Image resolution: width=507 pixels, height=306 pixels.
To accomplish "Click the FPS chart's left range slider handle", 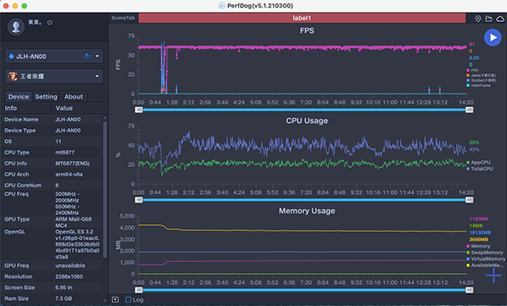I will [139, 110].
